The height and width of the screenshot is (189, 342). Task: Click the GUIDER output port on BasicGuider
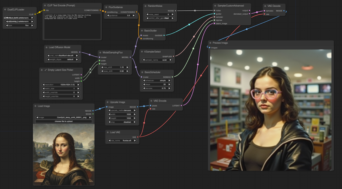tap(164, 35)
